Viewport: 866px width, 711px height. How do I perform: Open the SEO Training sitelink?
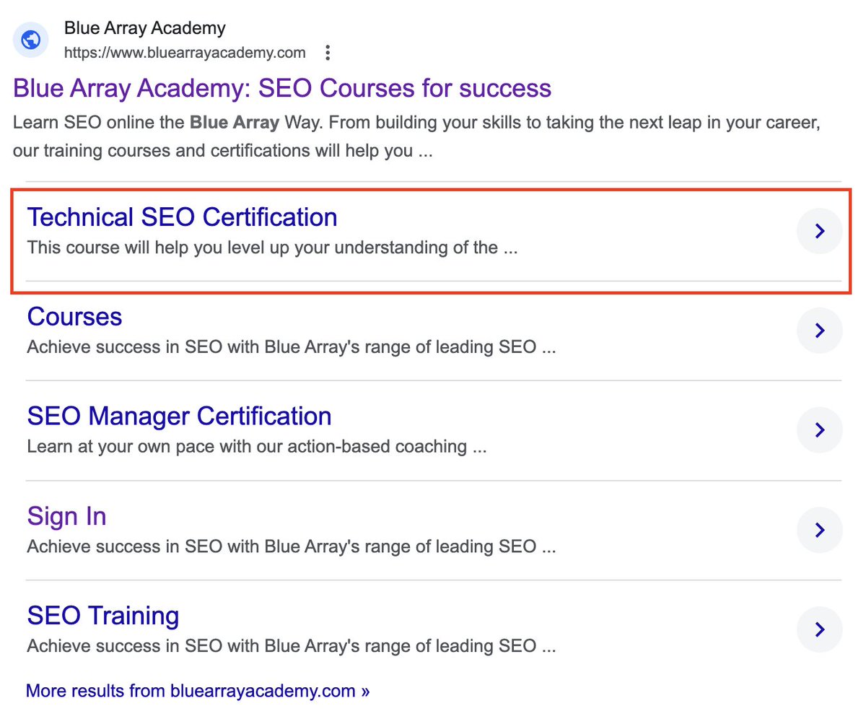pos(102,616)
